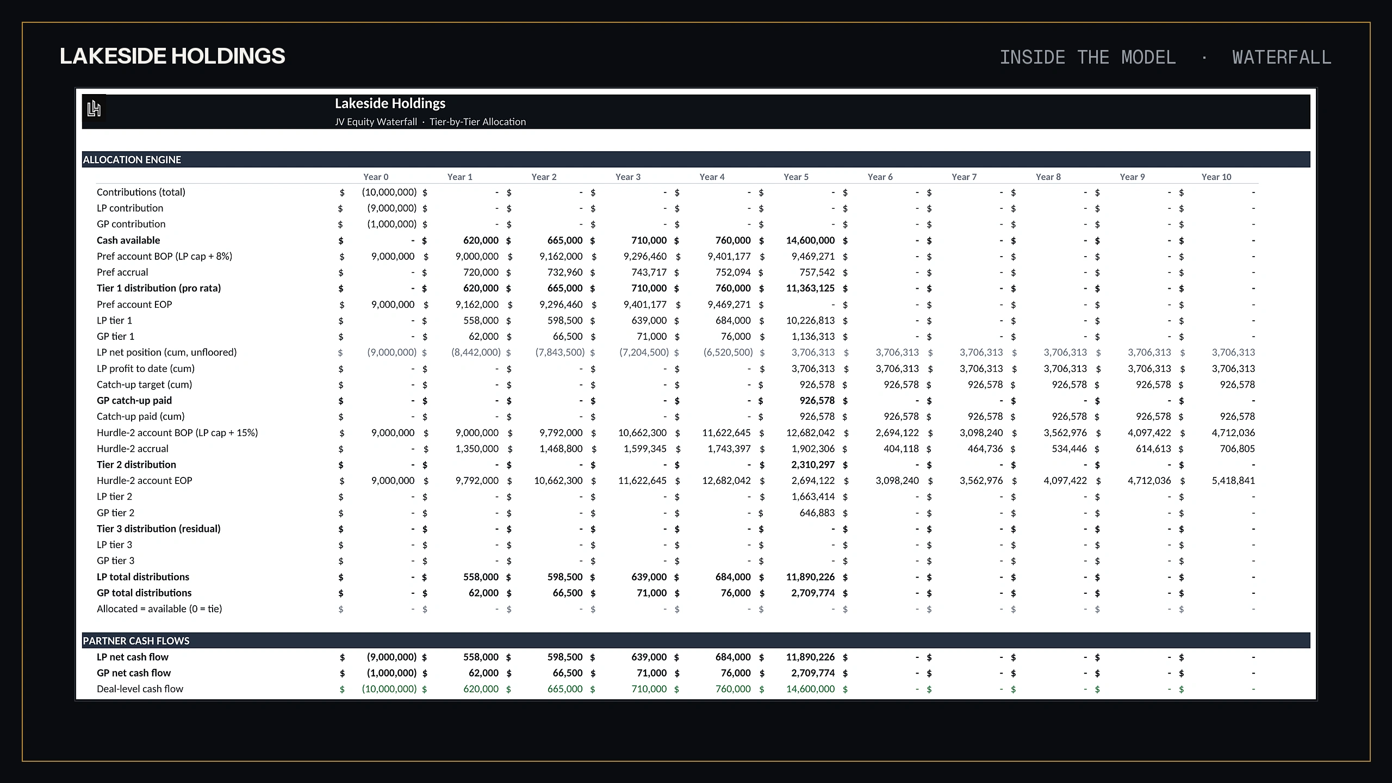Select Hurdle-2 EOP Year 10 value 5,418,841
1392x783 pixels.
pyautogui.click(x=1233, y=481)
